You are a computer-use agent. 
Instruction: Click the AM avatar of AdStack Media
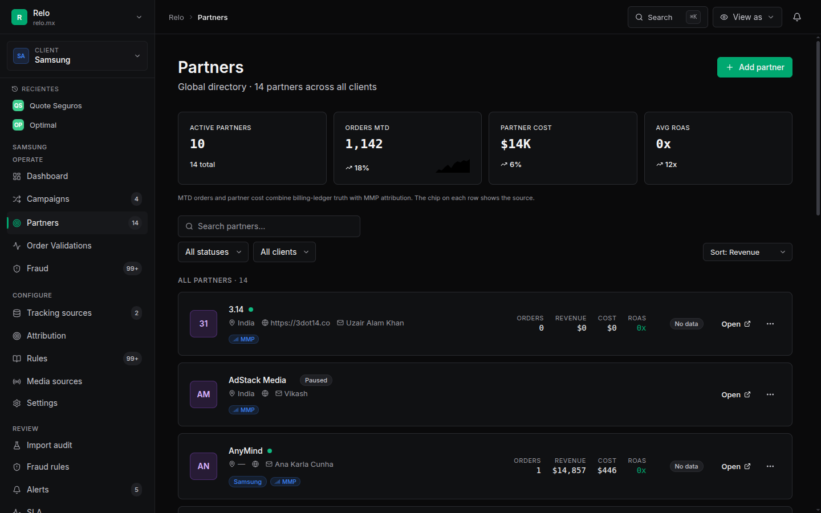(x=204, y=394)
